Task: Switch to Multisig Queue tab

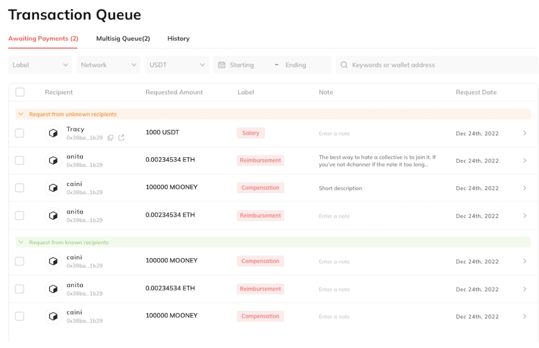Action: (x=123, y=39)
